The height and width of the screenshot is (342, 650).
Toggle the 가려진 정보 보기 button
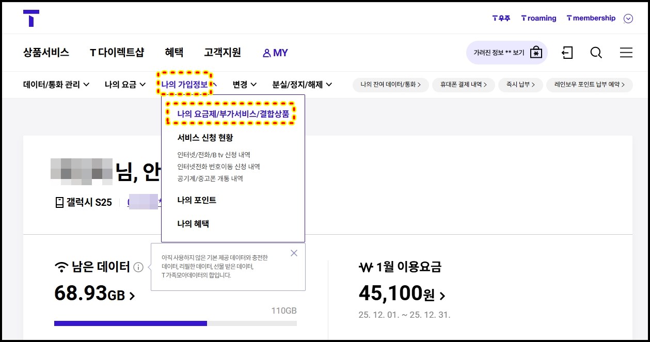click(506, 53)
